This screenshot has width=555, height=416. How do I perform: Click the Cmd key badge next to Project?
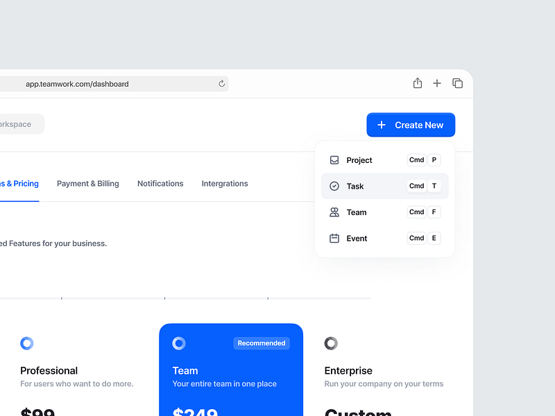click(417, 160)
